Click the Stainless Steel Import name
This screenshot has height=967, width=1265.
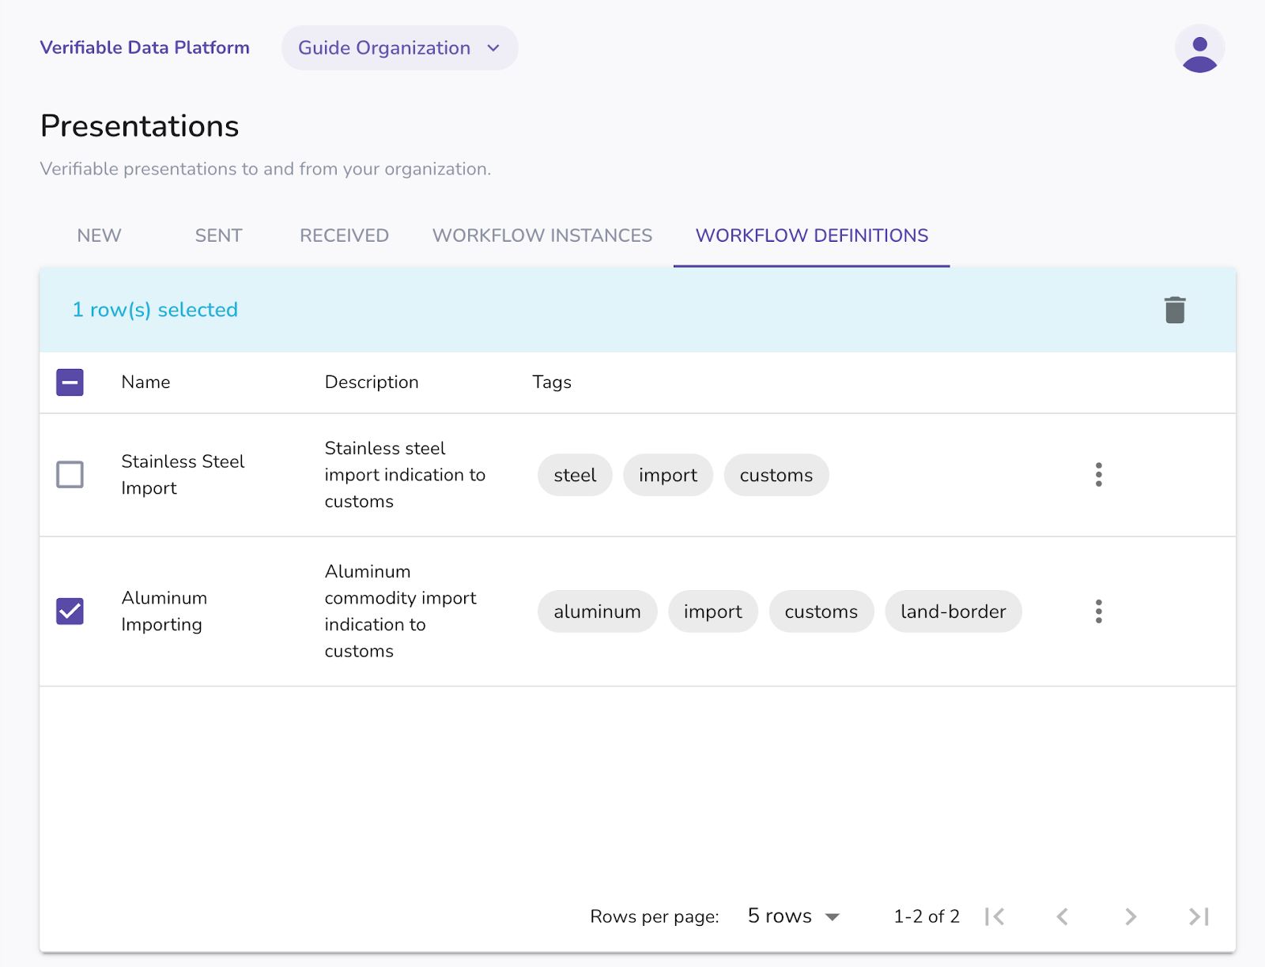click(x=183, y=475)
